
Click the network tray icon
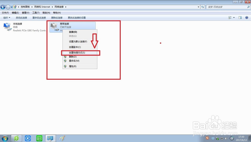coord(222,138)
